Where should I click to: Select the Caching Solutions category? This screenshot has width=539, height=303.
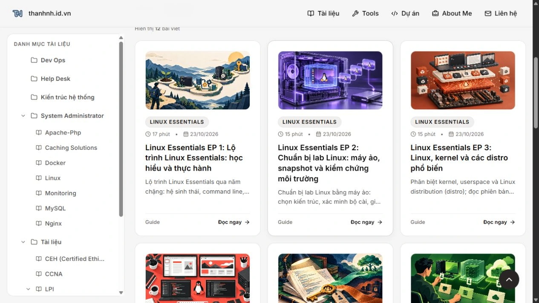[71, 148]
